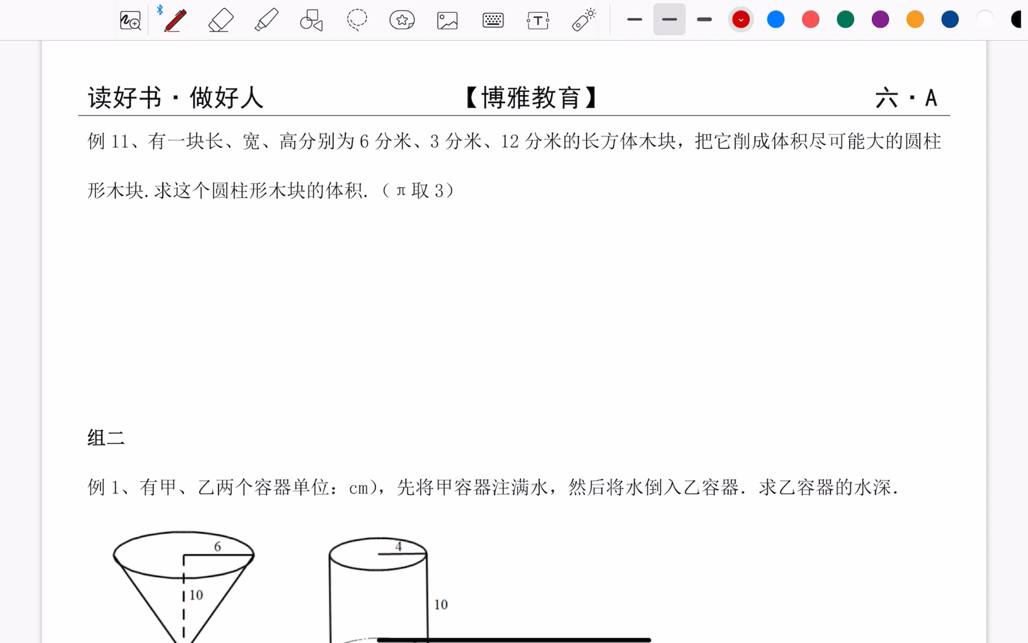Click the cylinder radius label 4
Viewport: 1028px width, 643px height.
(x=399, y=547)
